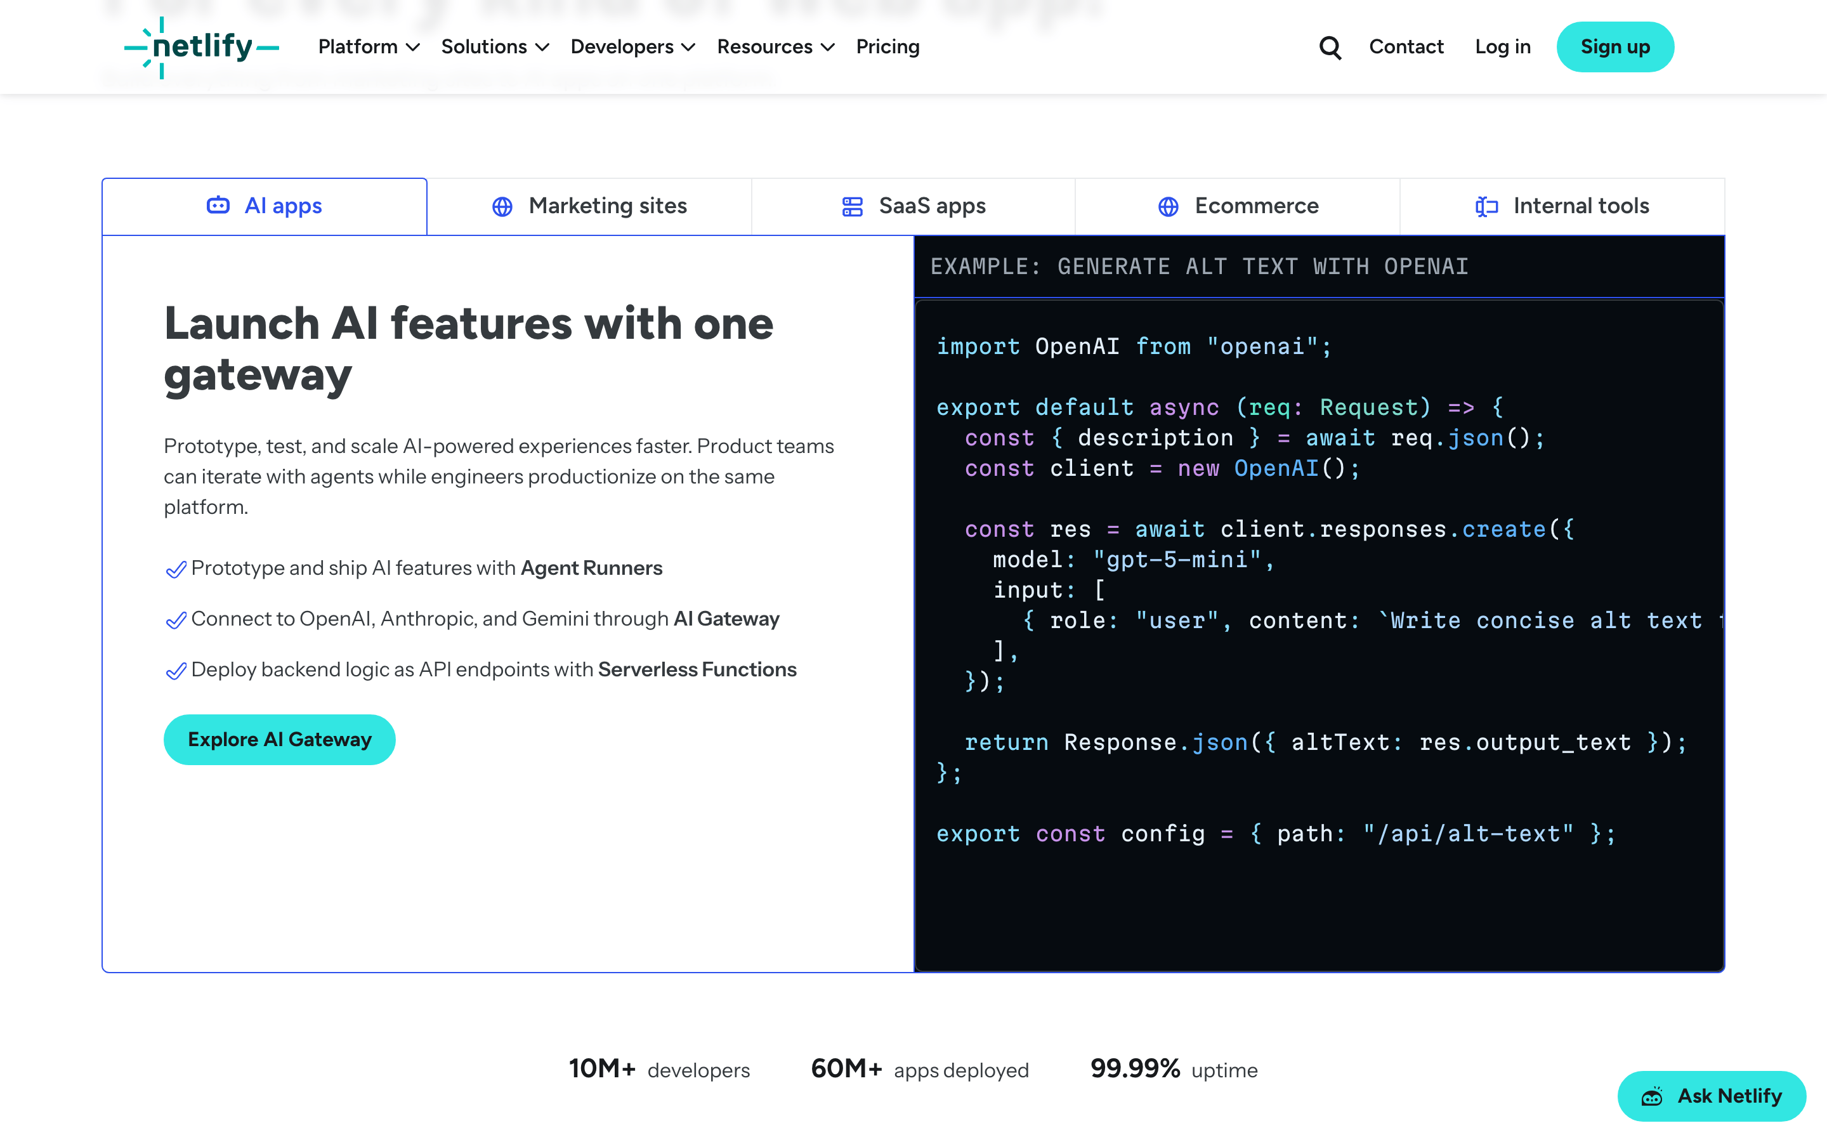Click the Netlify logo
The width and height of the screenshot is (1827, 1142).
point(202,48)
